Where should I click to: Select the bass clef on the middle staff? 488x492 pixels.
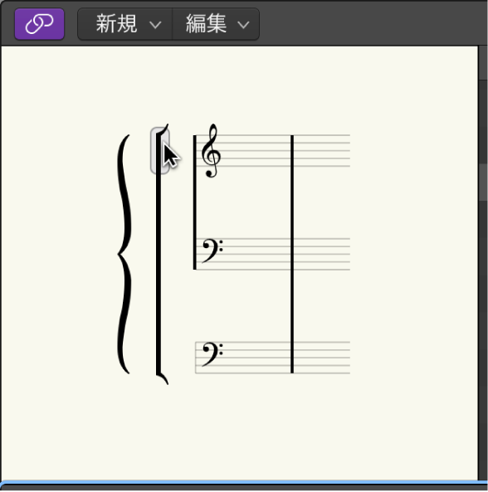point(212,250)
